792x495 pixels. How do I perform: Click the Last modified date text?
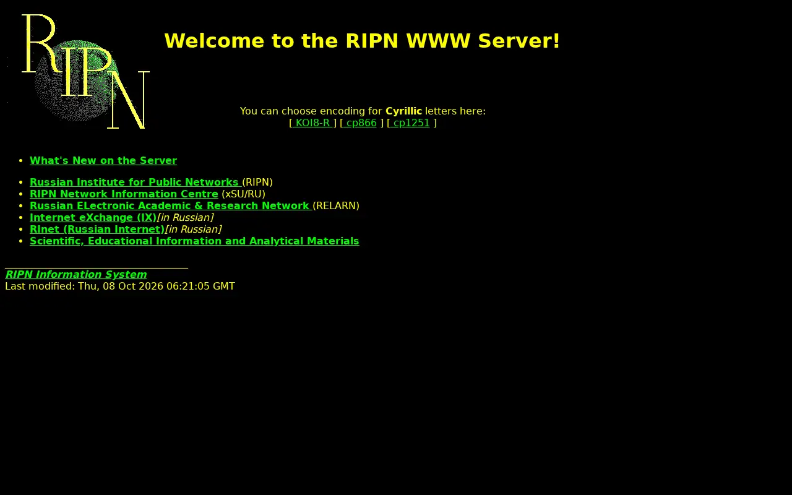coord(120,286)
